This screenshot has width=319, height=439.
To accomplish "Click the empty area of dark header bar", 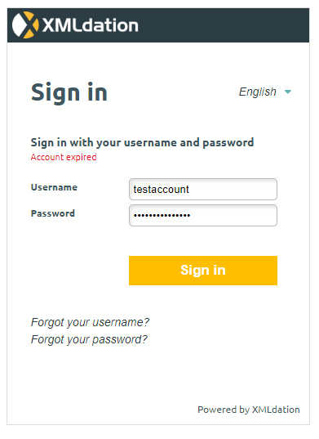I will coord(224,25).
